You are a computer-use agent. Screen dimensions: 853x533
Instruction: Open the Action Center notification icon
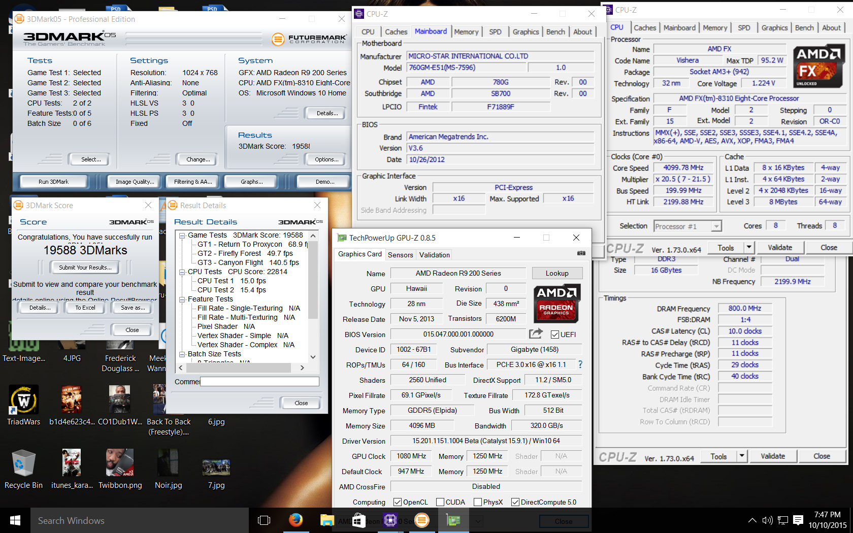click(798, 520)
